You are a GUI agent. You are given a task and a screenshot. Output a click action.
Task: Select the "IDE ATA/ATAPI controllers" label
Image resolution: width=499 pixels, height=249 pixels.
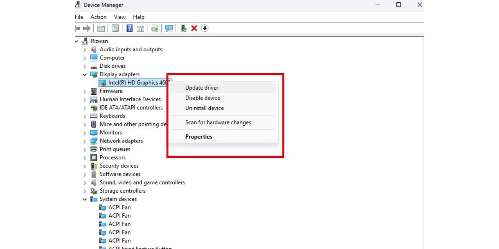pos(131,108)
